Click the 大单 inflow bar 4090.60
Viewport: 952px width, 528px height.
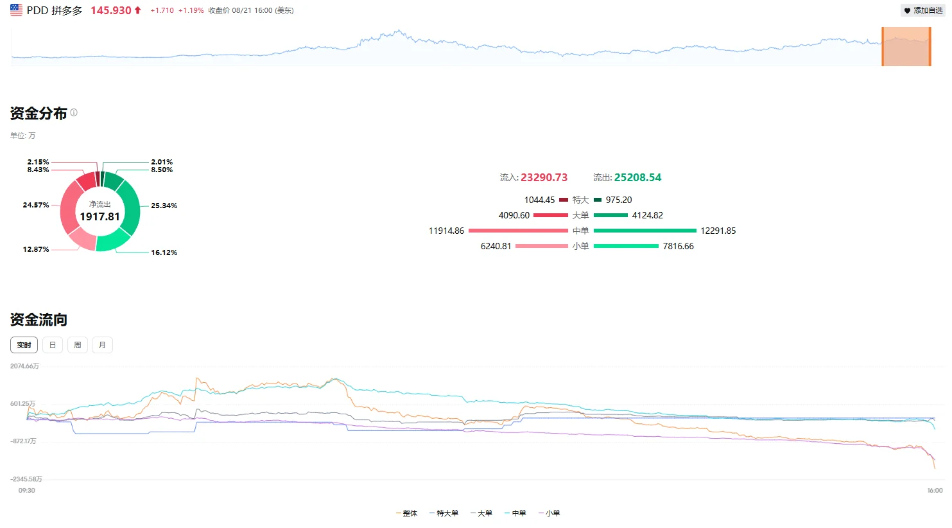(x=551, y=215)
